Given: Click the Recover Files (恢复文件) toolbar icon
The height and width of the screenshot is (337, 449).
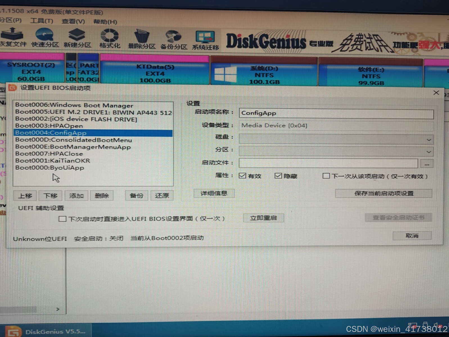Looking at the screenshot, I should 12,37.
